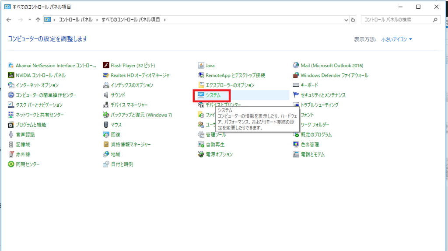Click the すべてのコントロール パネル項目 breadcrumb segment
448x251 pixels.
tap(131, 20)
